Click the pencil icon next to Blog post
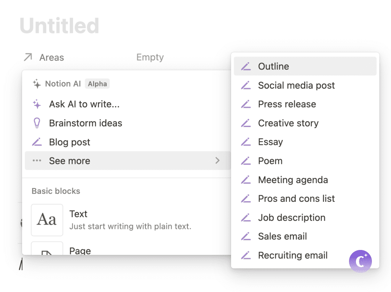This screenshot has width=391, height=292. point(37,142)
